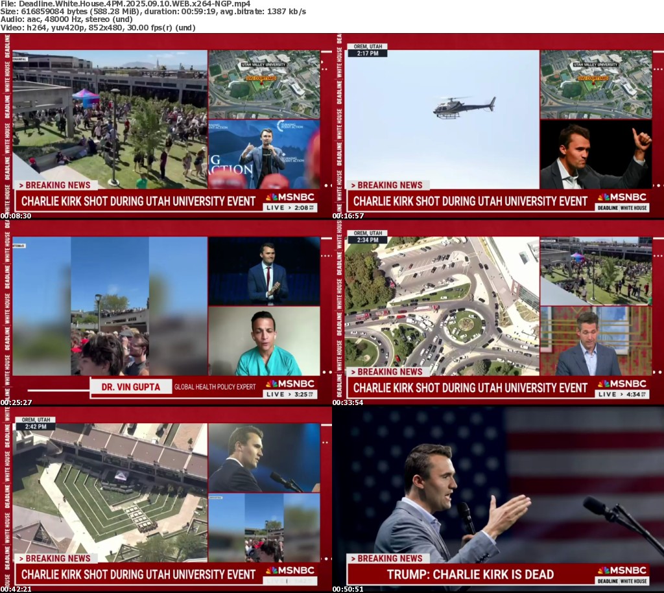Click the OREM, UTAH 2:42 PM location tag
The width and height of the screenshot is (664, 593).
tap(36, 423)
